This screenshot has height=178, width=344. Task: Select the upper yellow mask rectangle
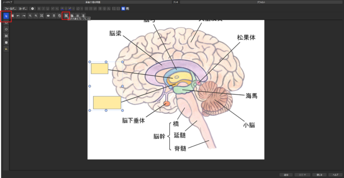tap(100, 69)
